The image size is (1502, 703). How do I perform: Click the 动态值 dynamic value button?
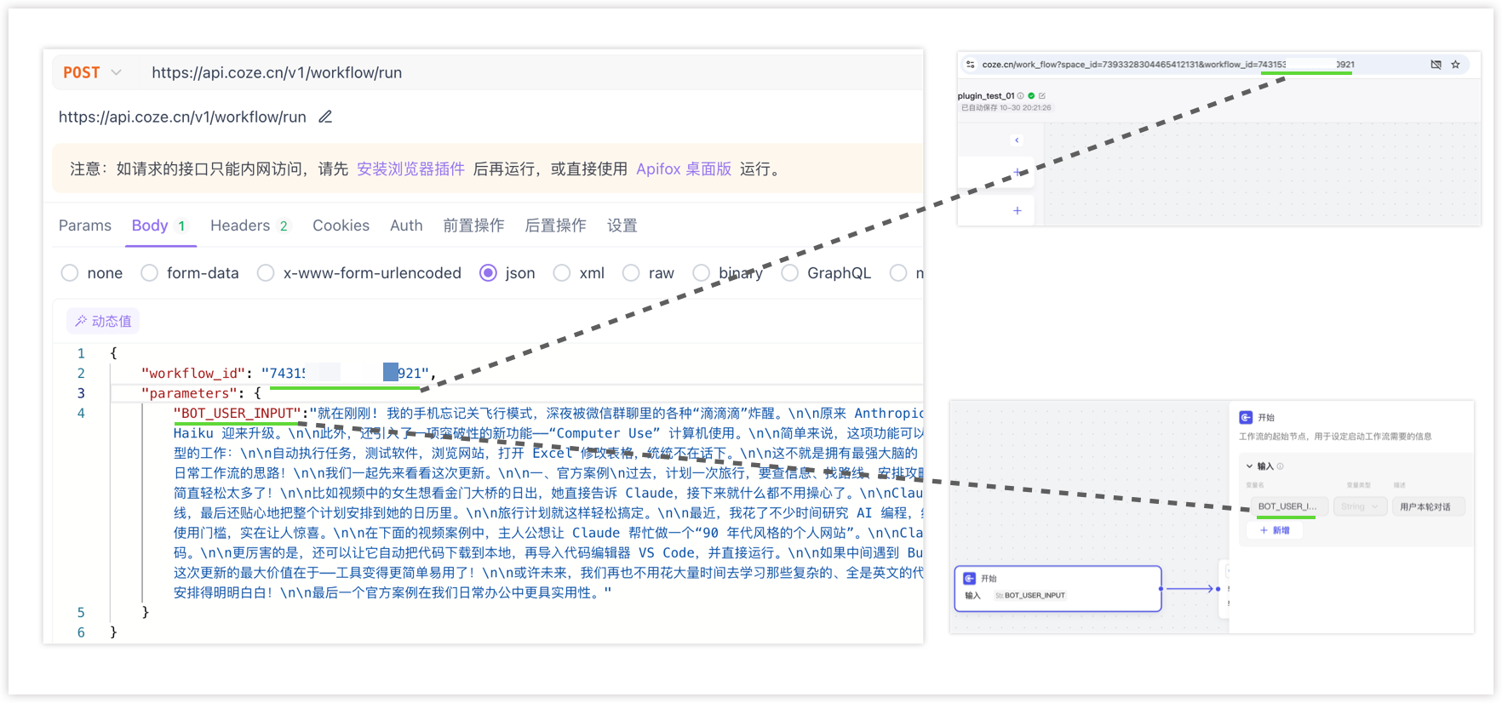point(103,321)
